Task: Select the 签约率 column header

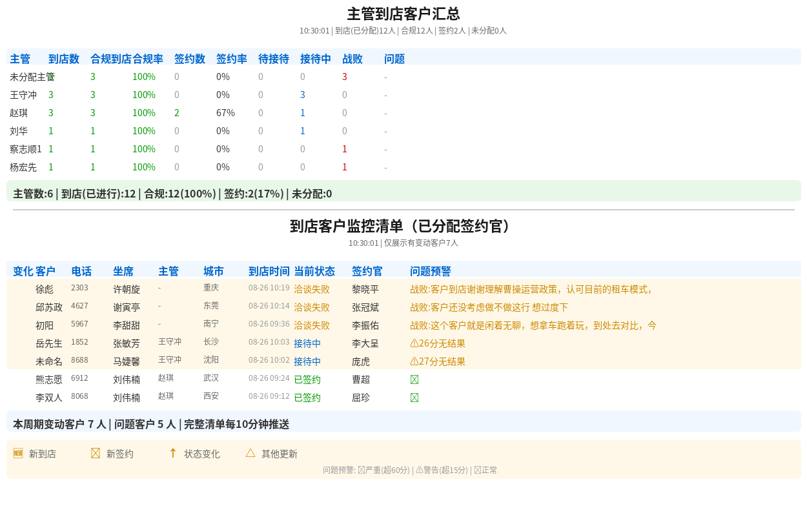Action: tap(232, 59)
